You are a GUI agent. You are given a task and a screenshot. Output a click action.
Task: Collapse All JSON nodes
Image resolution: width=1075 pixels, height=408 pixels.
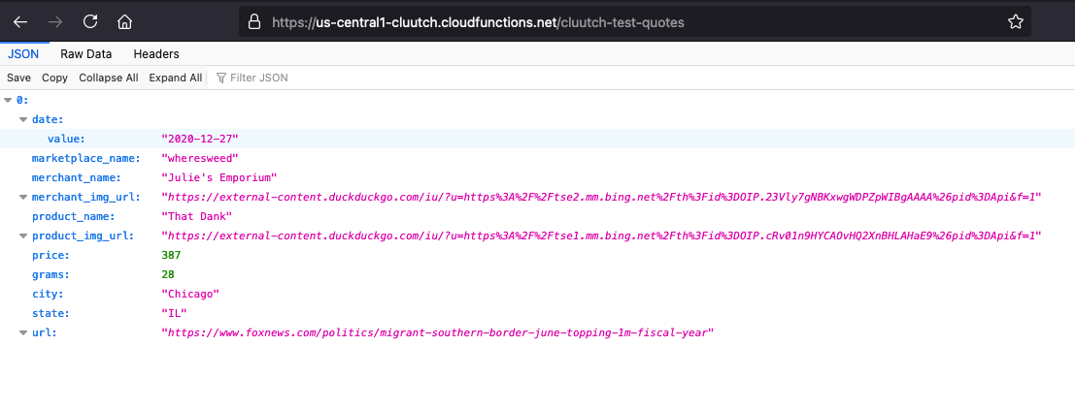tap(109, 78)
